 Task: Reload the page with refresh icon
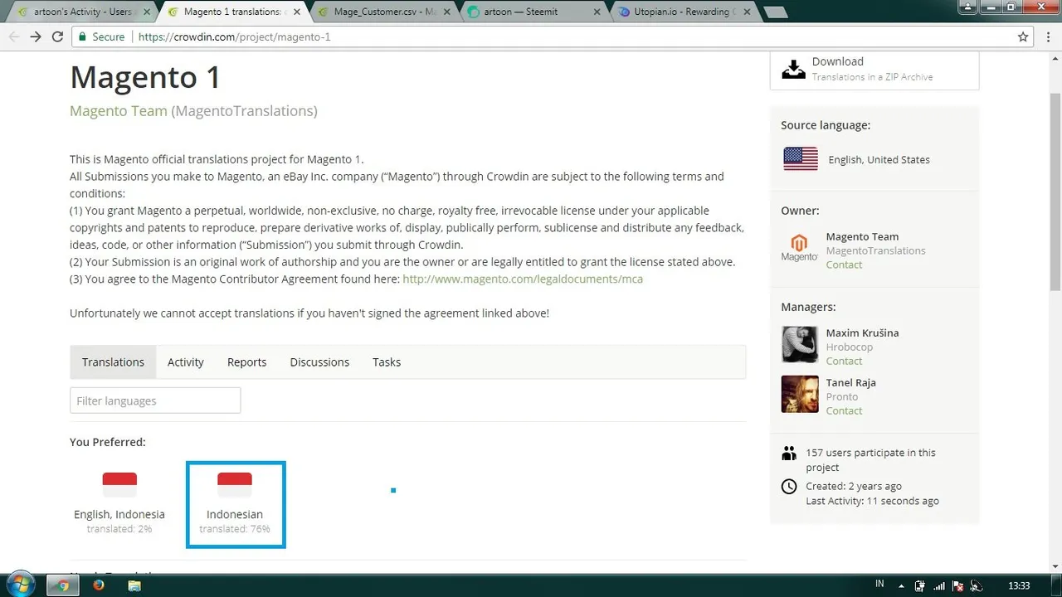tap(57, 36)
